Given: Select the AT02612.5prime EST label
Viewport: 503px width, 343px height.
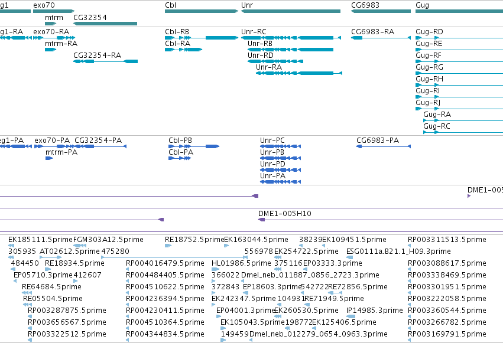Looking at the screenshot, I should click(x=70, y=251).
